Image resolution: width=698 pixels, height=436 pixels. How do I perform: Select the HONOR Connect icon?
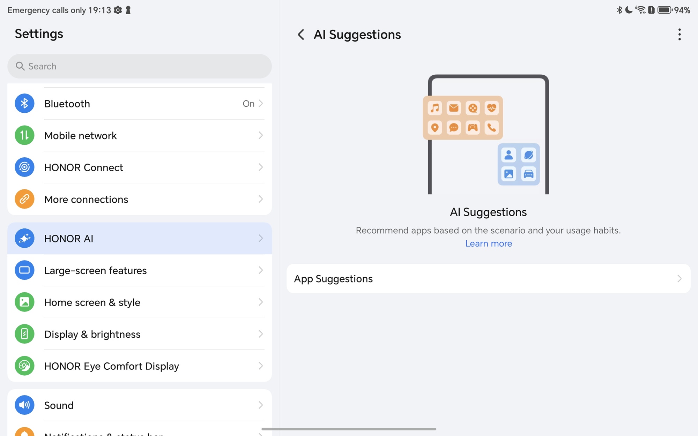24,167
